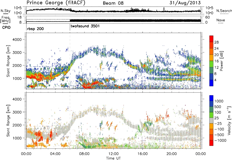Click the date 31/Aug/2013
232x160 pixels.
pos(185,3)
